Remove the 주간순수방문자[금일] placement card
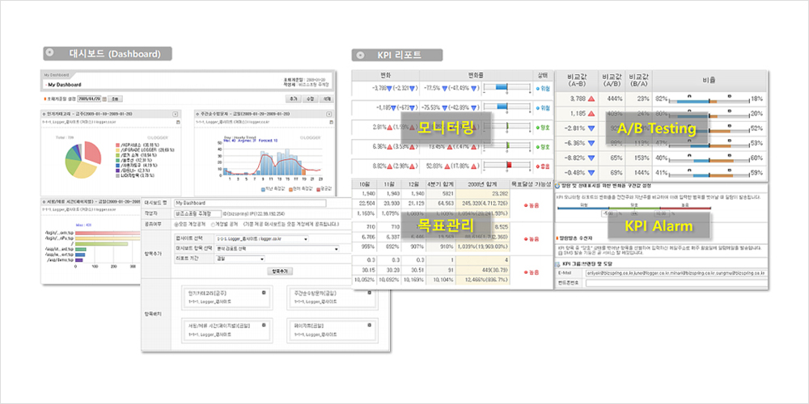This screenshot has height=404, width=809. click(x=369, y=292)
